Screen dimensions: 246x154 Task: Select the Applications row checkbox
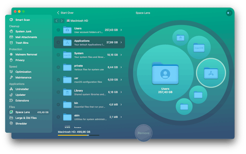tap(58, 42)
